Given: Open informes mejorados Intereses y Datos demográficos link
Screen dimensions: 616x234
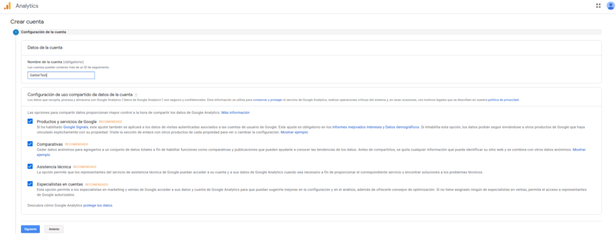Looking at the screenshot, I should click(x=375, y=127).
